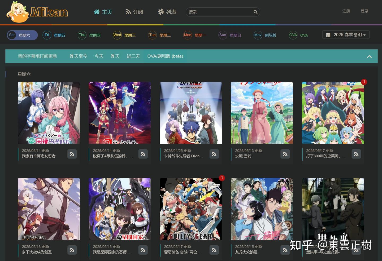Viewport: 382px width, 261px height.
Task: Open the 我是星际国家的恶德… title link
Action: [x=112, y=252]
